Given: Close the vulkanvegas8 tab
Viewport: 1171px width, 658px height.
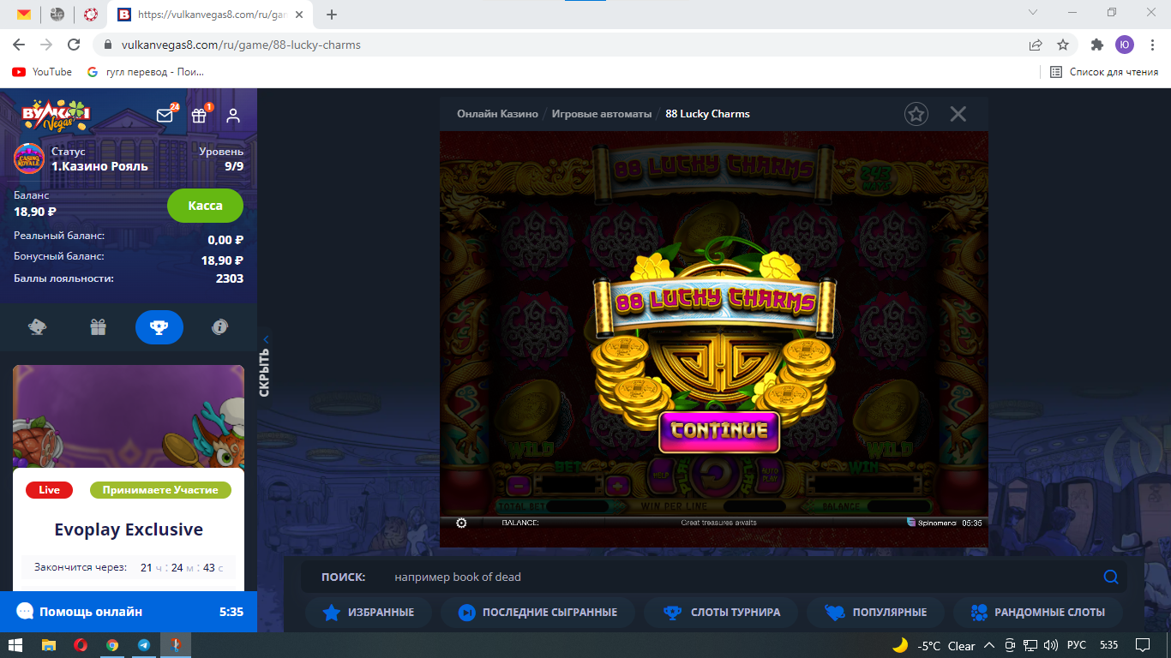Looking at the screenshot, I should [x=298, y=15].
